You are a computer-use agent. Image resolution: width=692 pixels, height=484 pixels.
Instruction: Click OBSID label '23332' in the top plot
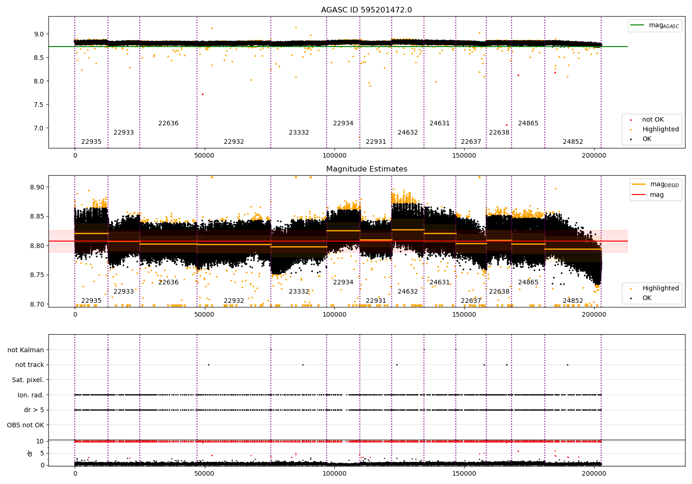pyautogui.click(x=299, y=133)
